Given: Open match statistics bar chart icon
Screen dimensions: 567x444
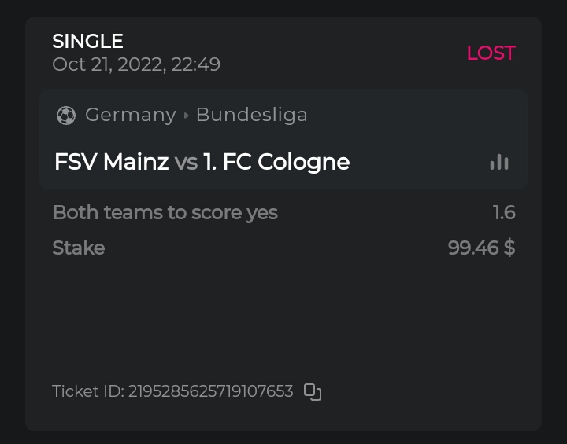Looking at the screenshot, I should click(x=499, y=162).
